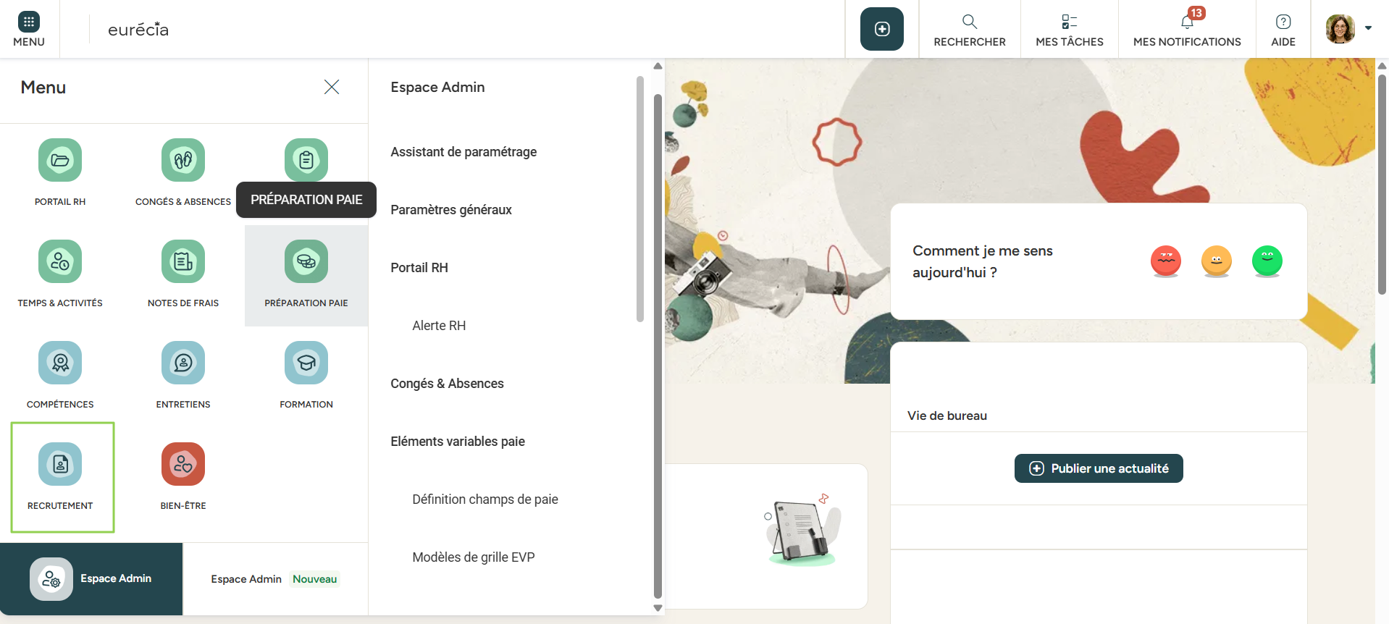Go to the Formation module
The width and height of the screenshot is (1389, 624).
click(306, 363)
